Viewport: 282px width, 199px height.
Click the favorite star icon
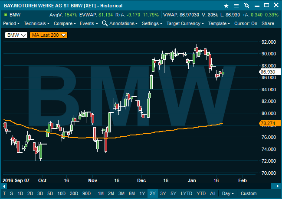(x=226, y=6)
